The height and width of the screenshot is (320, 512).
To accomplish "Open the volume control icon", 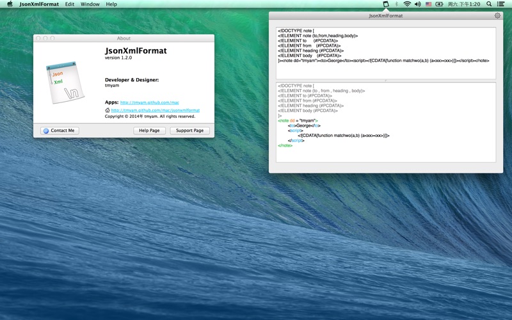I will [x=418, y=4].
